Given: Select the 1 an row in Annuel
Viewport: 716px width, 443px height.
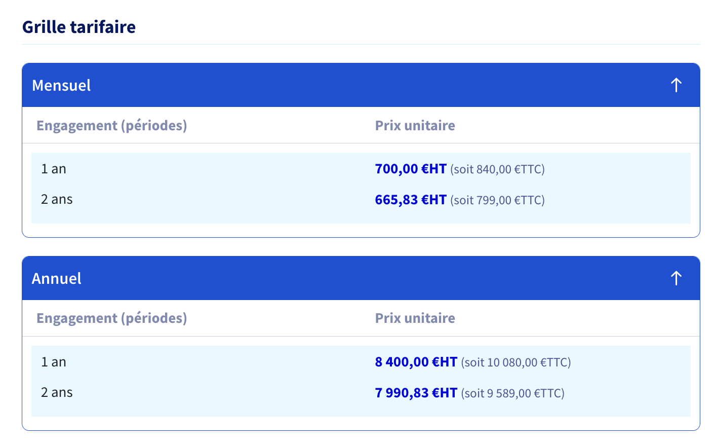Looking at the screenshot, I should (361, 362).
